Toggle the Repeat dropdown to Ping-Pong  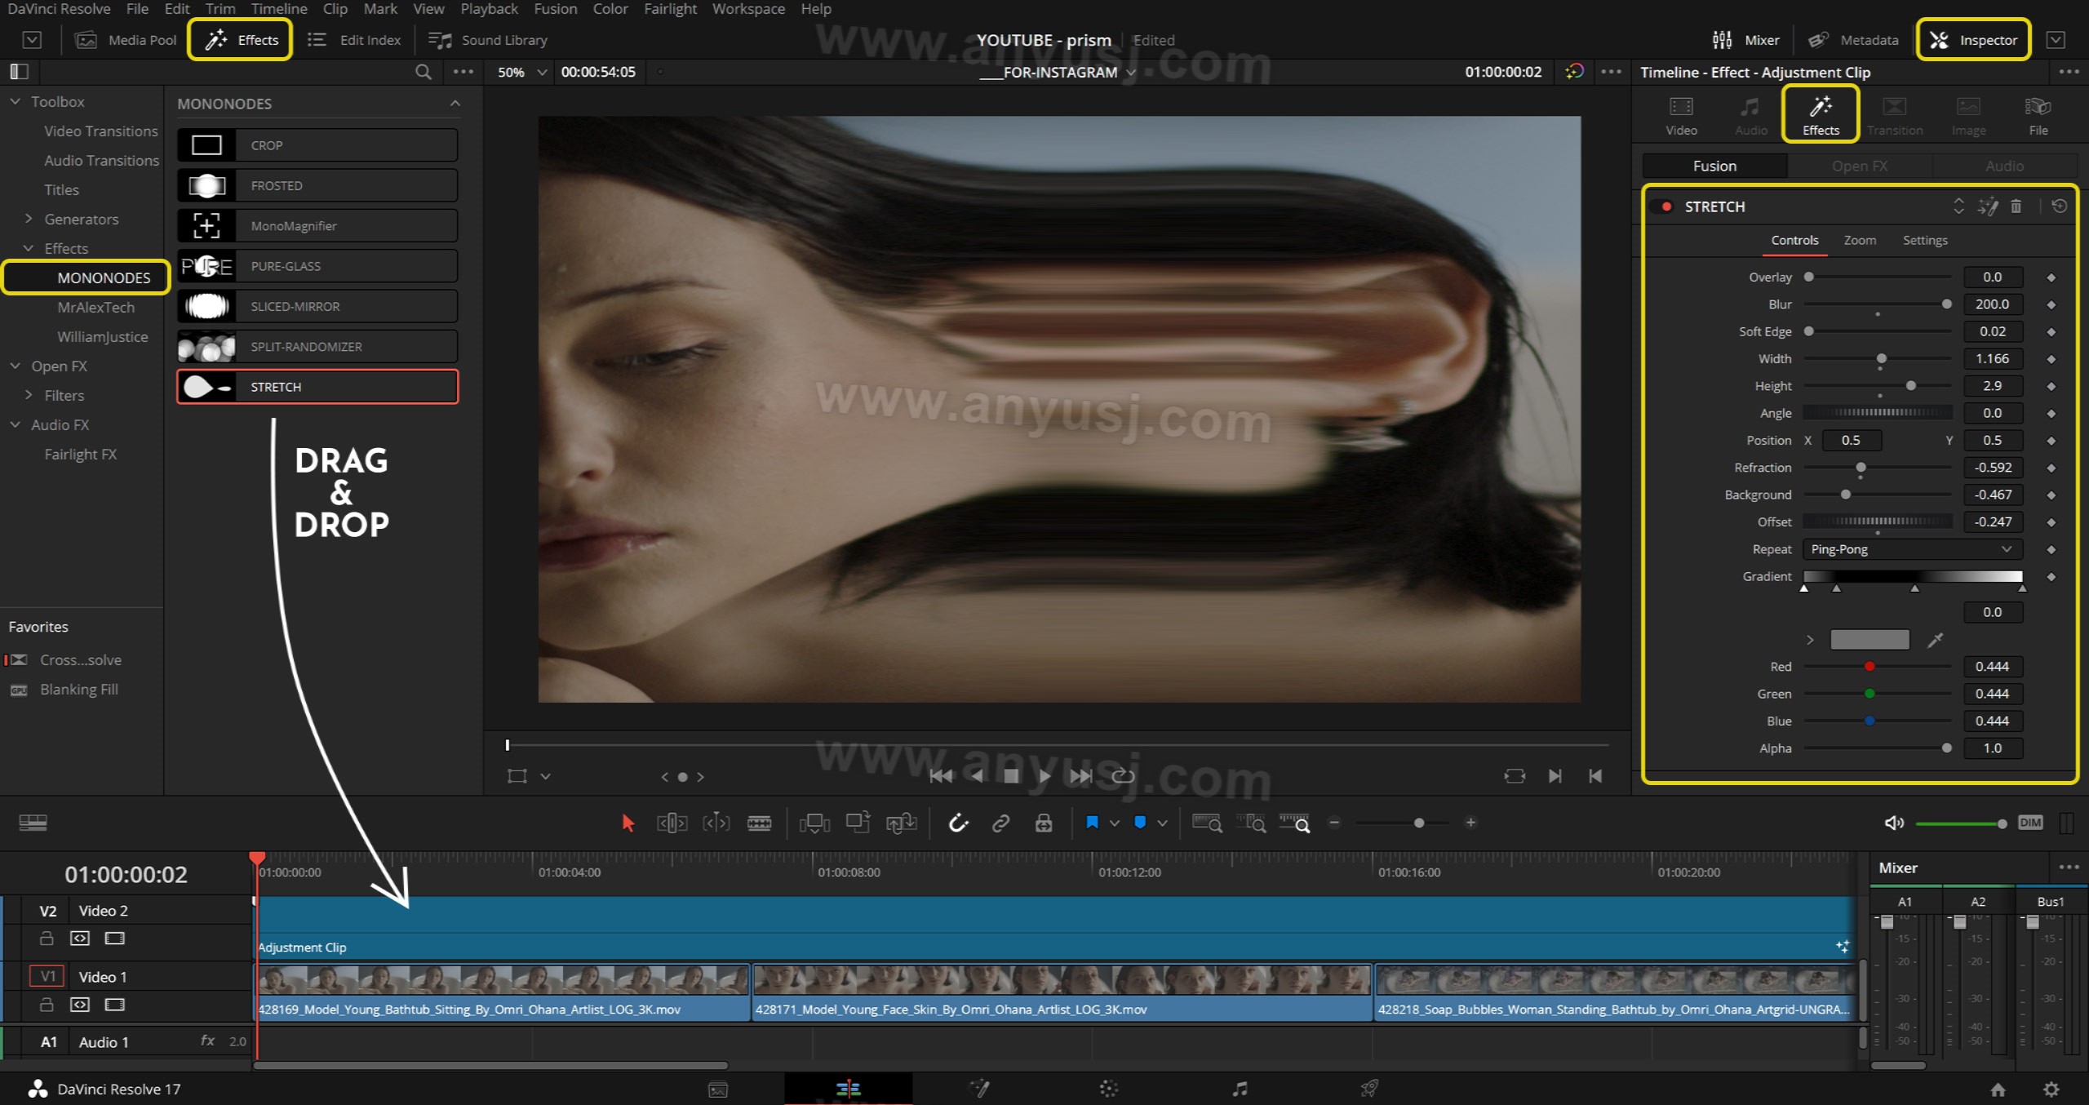click(x=1909, y=548)
